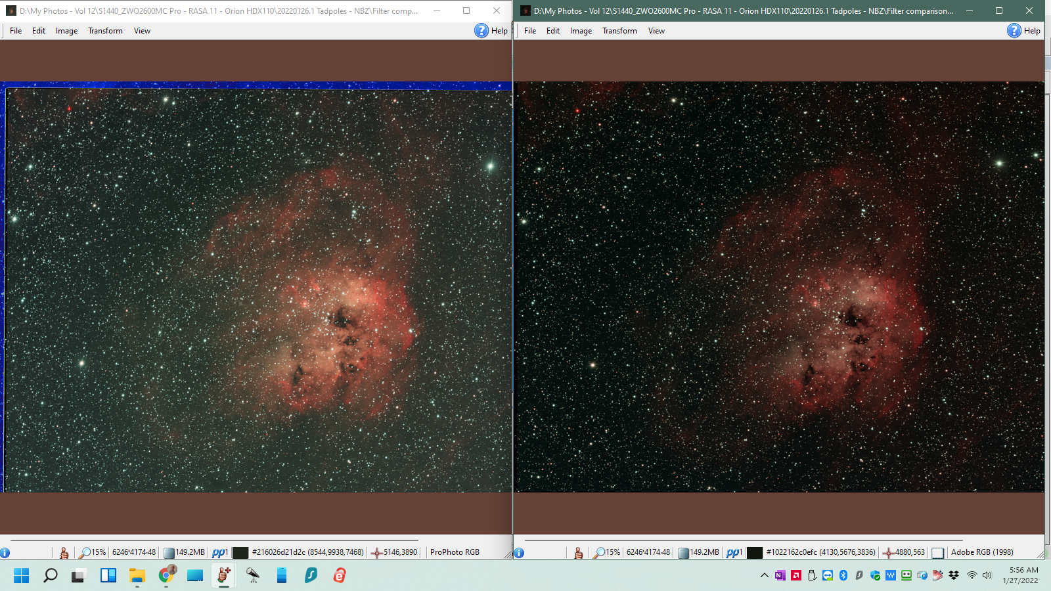1051x591 pixels.
Task: Click pixel color swatch in right status bar
Action: click(x=755, y=553)
